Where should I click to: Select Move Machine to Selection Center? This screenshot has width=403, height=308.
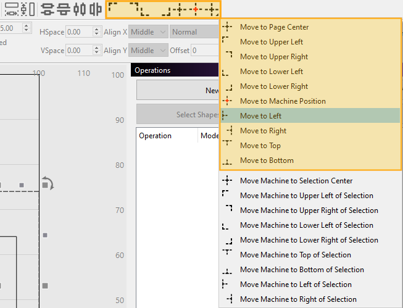(296, 181)
